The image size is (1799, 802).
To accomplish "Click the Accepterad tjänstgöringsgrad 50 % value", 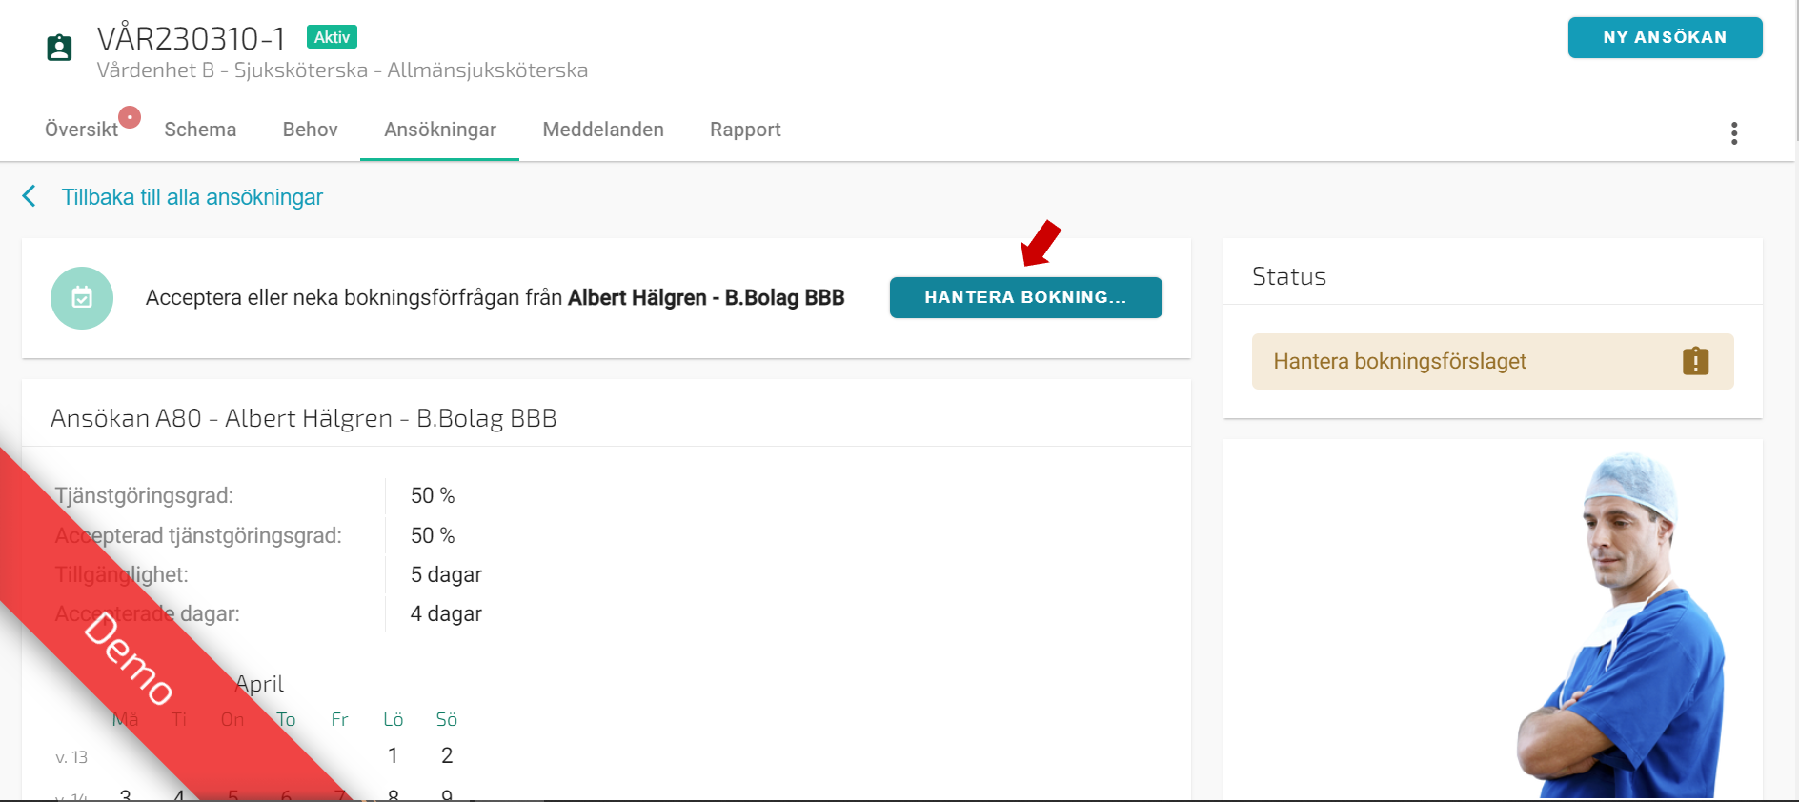I will 433,535.
